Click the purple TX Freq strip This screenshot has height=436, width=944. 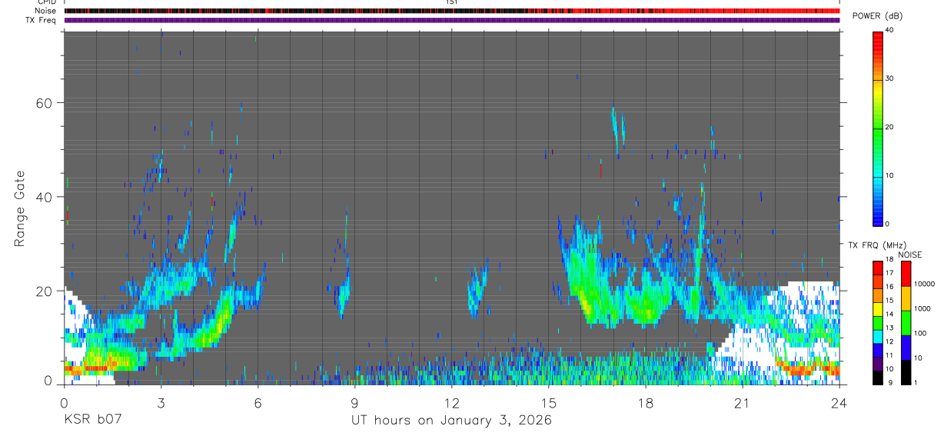click(452, 20)
